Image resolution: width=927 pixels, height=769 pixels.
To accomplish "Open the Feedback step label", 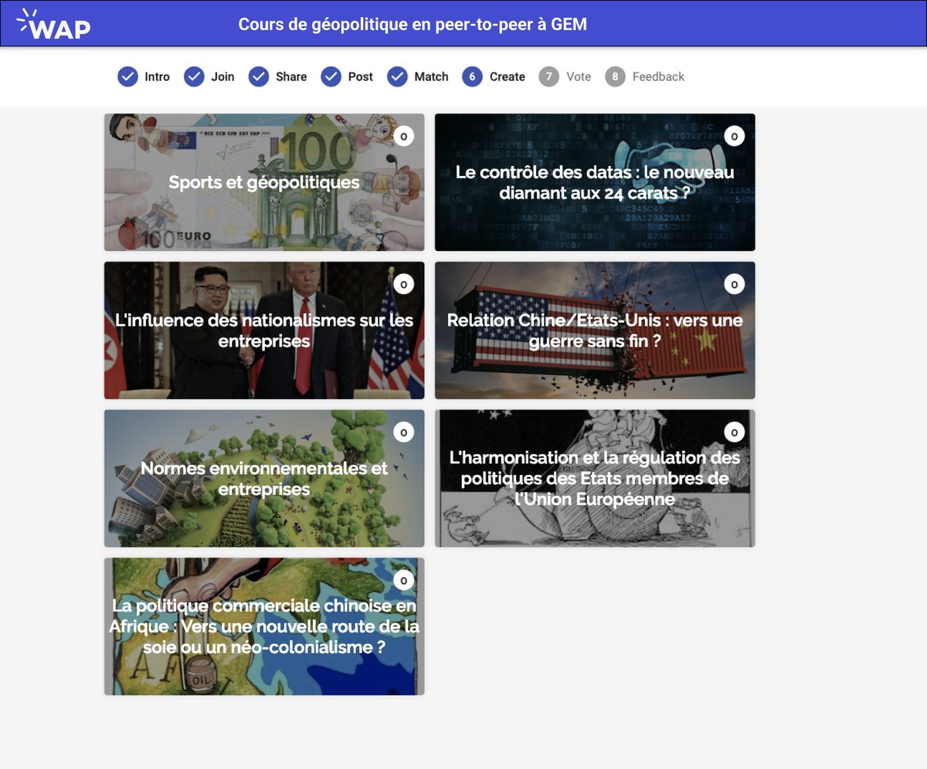I will pos(658,76).
